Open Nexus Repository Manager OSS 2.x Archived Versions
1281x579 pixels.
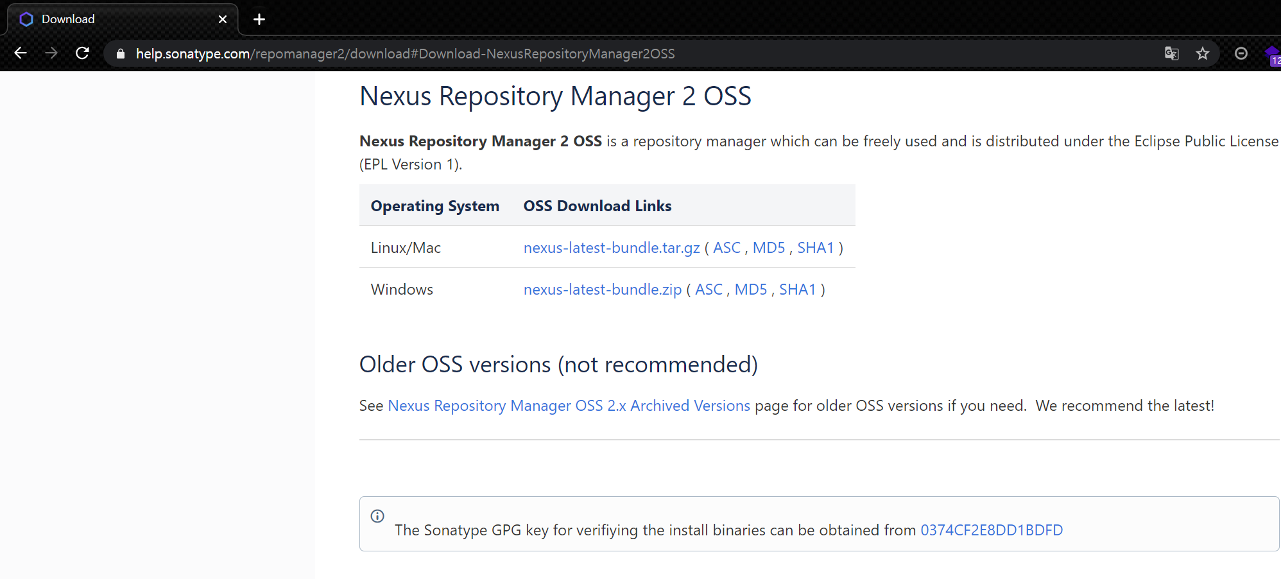pos(569,406)
